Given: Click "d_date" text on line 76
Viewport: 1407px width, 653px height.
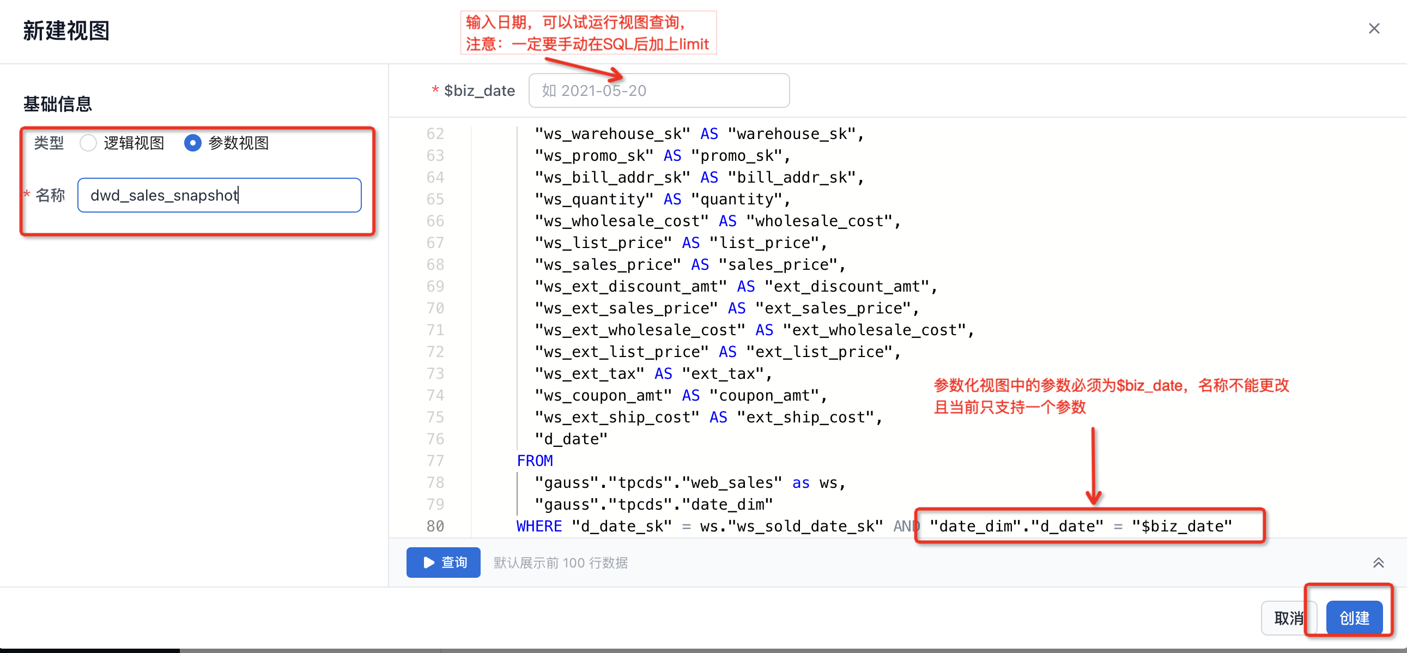Looking at the screenshot, I should click(570, 439).
